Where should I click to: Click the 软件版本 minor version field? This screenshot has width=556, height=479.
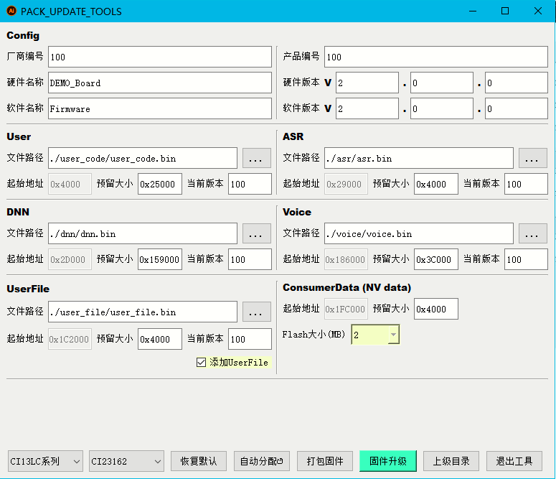coord(442,108)
